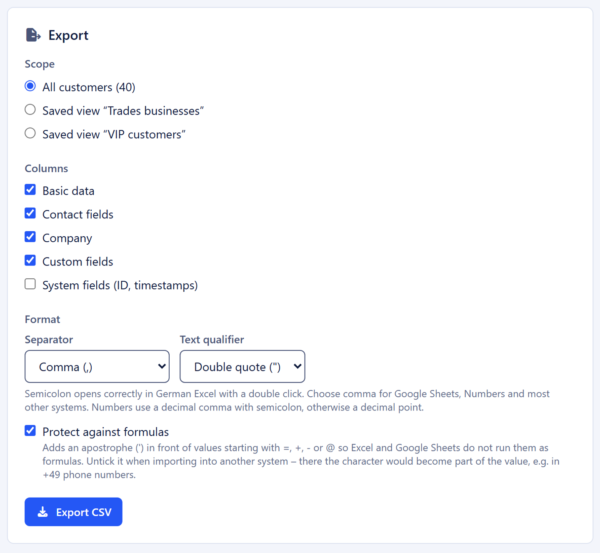Viewport: 600px width, 553px height.
Task: Choose Saved view "Trades businesses" scope
Action: [x=30, y=110]
